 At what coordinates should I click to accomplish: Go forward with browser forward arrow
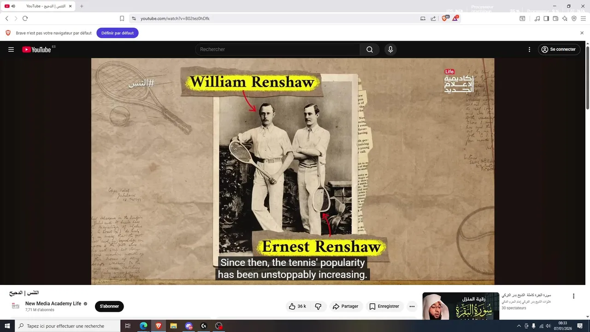[x=16, y=18]
